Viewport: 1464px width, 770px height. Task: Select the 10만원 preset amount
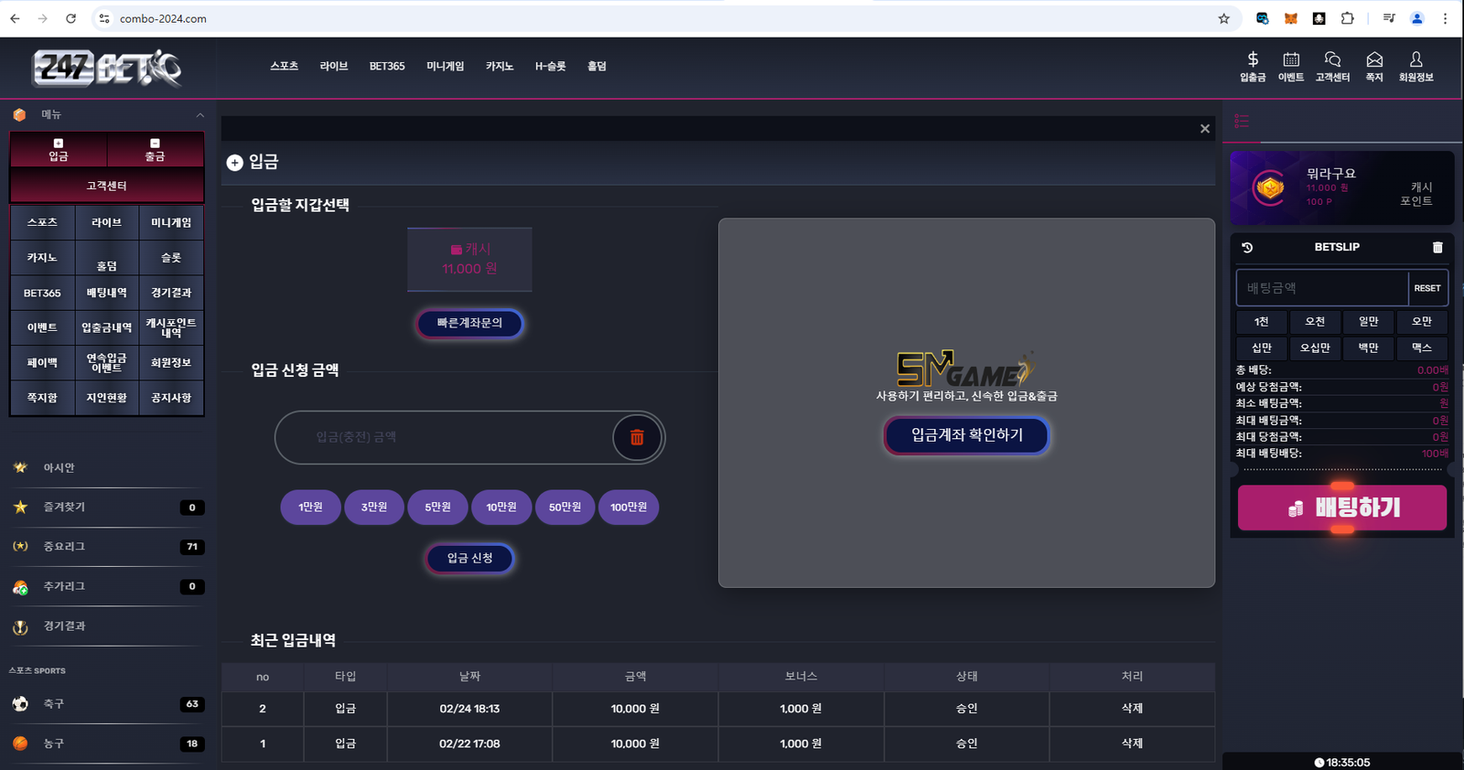(501, 508)
